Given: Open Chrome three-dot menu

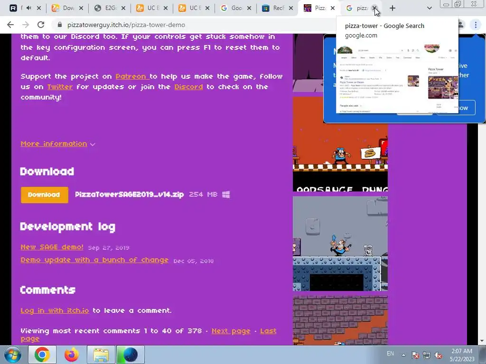Looking at the screenshot, I should click(476, 25).
